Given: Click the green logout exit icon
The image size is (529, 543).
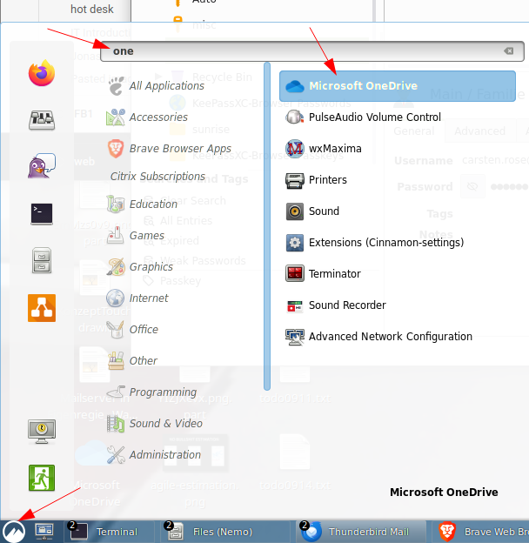Looking at the screenshot, I should (x=42, y=478).
